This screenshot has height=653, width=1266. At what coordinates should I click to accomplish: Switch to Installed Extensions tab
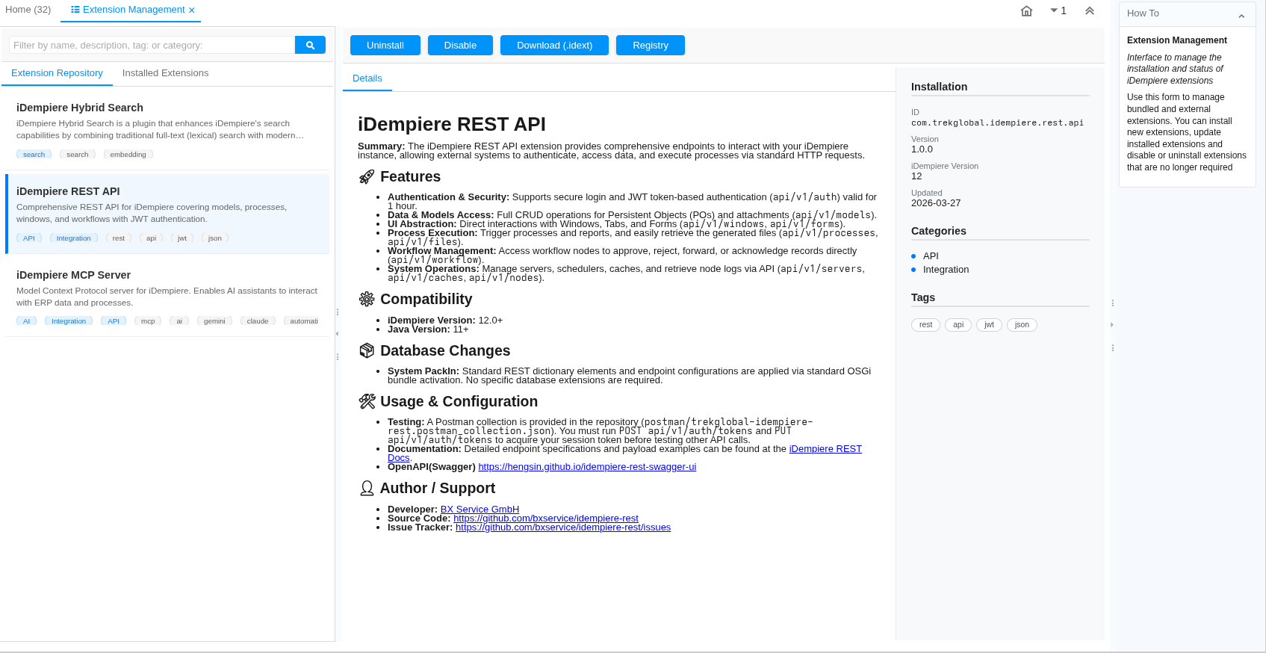point(165,73)
